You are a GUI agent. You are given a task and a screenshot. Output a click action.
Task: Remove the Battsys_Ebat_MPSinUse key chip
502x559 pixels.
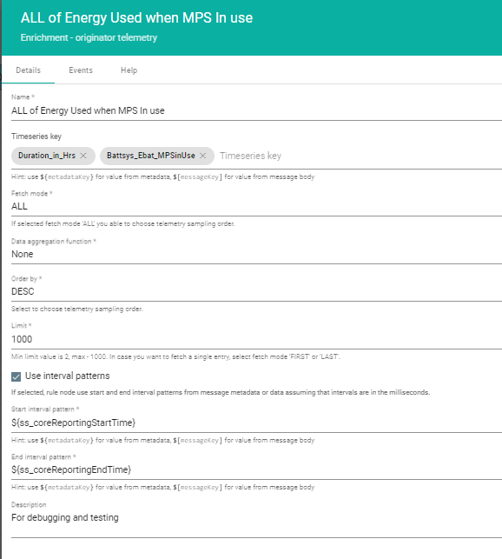pyautogui.click(x=202, y=156)
